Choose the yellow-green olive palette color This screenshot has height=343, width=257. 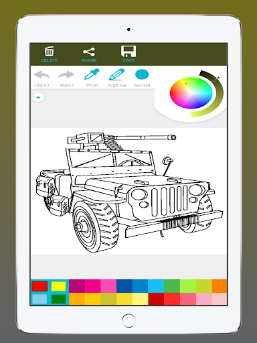coord(204,286)
